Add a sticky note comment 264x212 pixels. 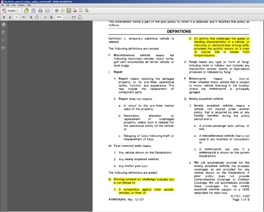62,11
